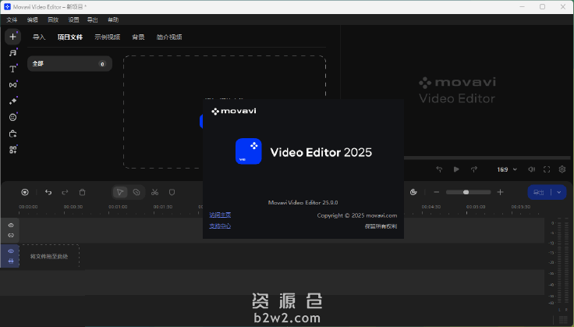Toggle the main video track lock icon
The height and width of the screenshot is (327, 574).
(x=11, y=261)
